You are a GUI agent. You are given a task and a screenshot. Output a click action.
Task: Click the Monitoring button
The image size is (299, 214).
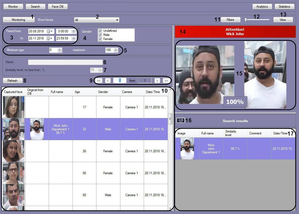pos(18,19)
